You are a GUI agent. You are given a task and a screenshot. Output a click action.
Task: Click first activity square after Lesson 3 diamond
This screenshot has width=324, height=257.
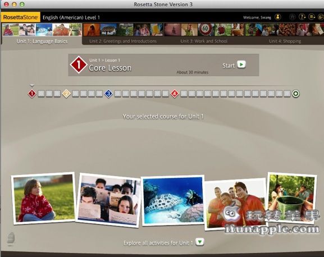117,94
